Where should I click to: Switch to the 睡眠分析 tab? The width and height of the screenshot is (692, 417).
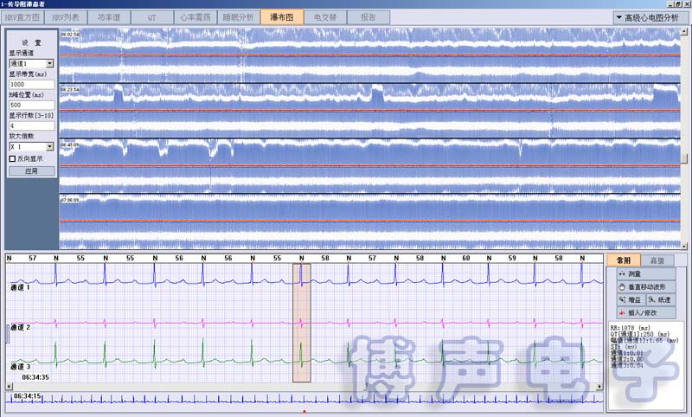tap(239, 17)
